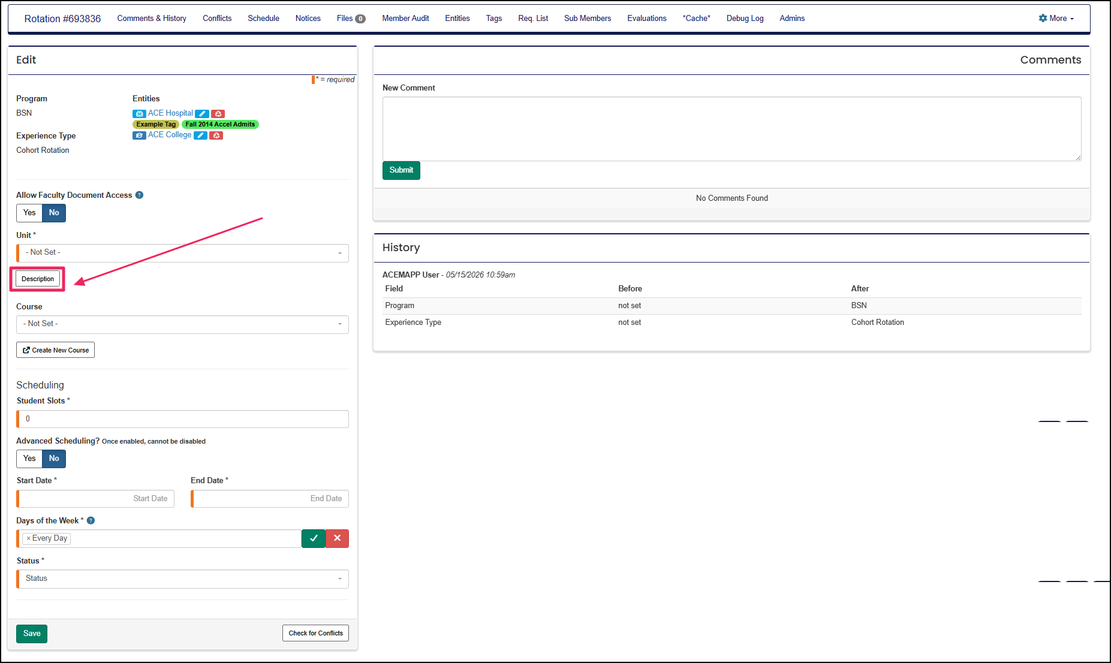The image size is (1111, 663).
Task: Submit the new comment
Action: 401,170
